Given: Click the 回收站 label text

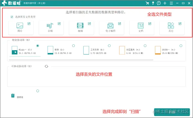Looking at the screenshot, I should tap(20, 97).
